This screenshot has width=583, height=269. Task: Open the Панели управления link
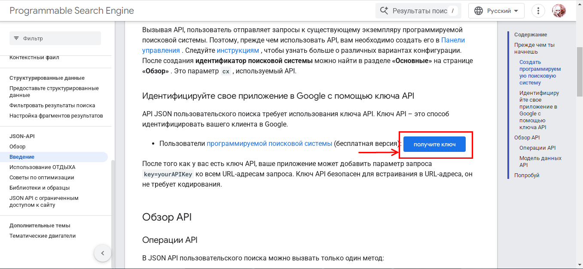pyautogui.click(x=453, y=40)
